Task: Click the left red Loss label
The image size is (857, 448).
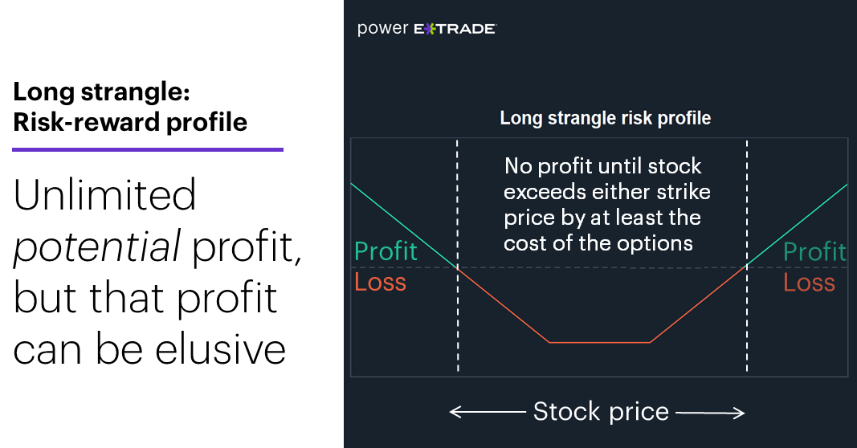Action: click(x=381, y=282)
